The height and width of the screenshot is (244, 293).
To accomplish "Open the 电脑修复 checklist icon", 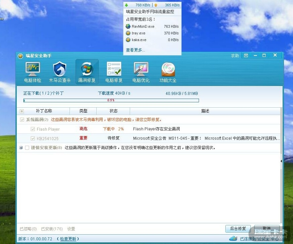I will [x=114, y=69].
